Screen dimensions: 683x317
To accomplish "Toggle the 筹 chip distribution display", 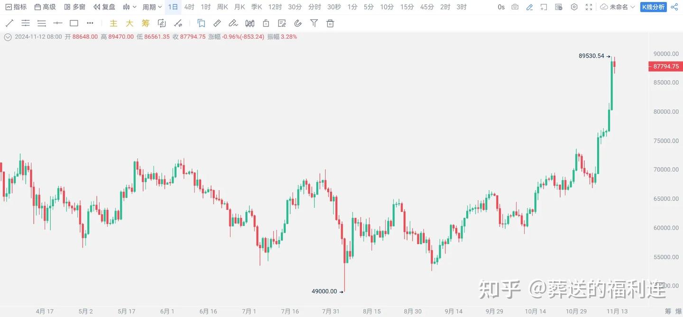I will [x=145, y=22].
